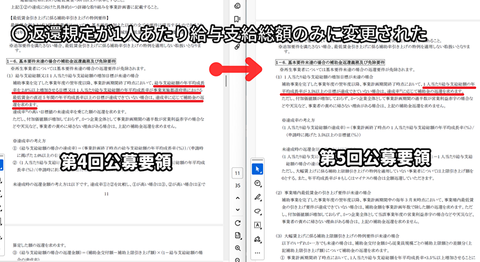The width and height of the screenshot is (480, 262).
Task: Select the fill and sign pen tool
Action: [257, 239]
